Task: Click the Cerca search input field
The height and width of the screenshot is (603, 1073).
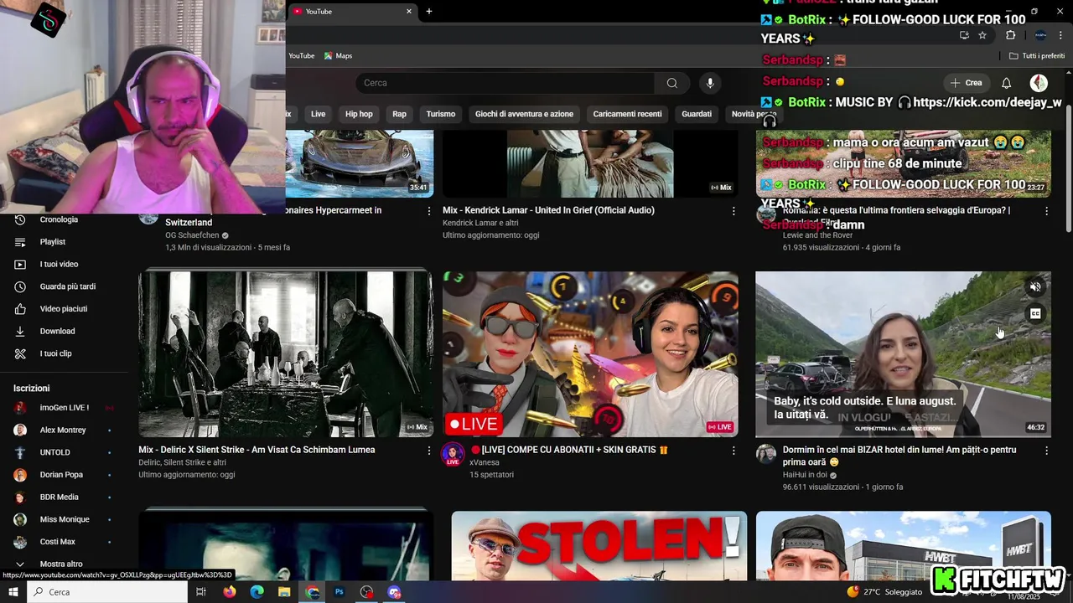Action: (x=505, y=83)
